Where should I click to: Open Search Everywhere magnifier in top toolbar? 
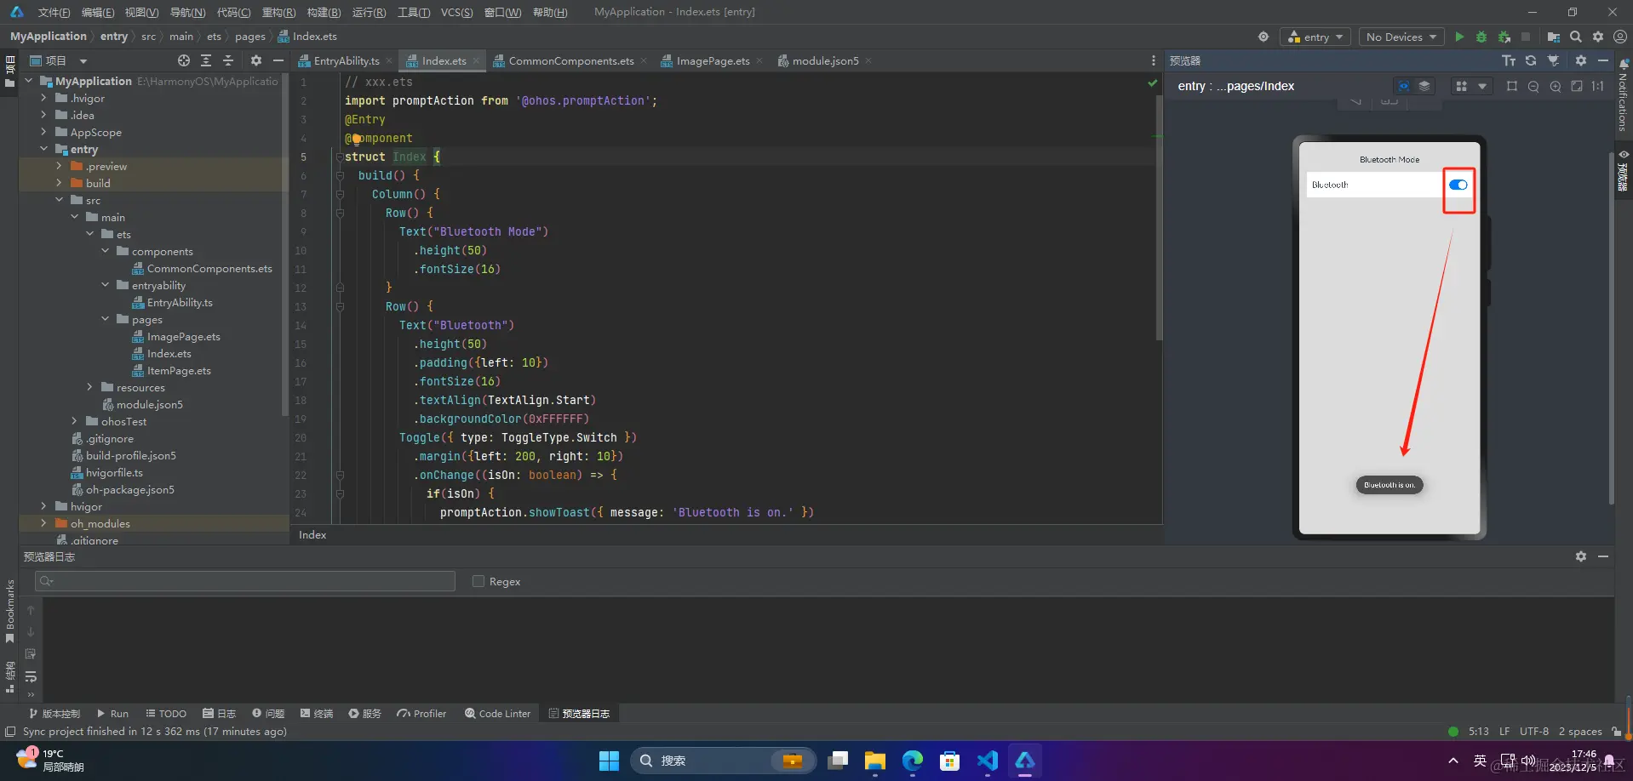(1576, 37)
